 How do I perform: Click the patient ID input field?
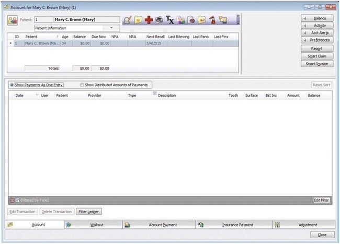click(x=43, y=19)
